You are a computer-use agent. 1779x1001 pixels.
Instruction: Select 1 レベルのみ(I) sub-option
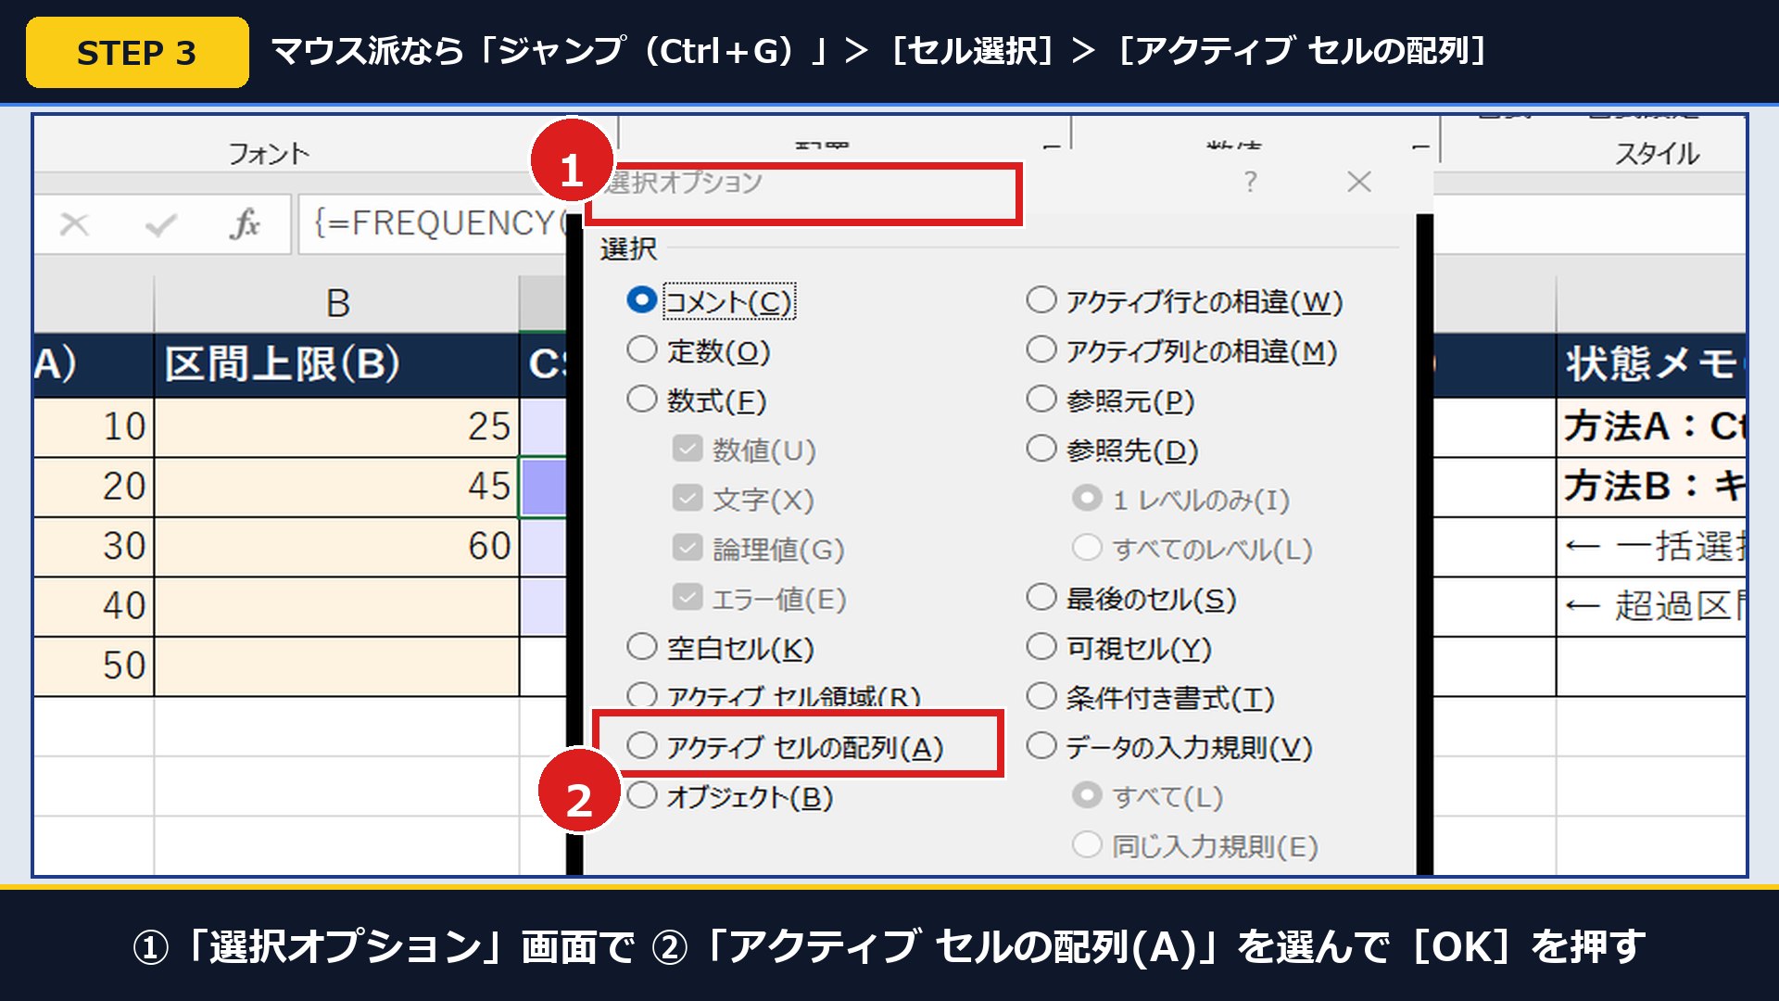(1087, 499)
